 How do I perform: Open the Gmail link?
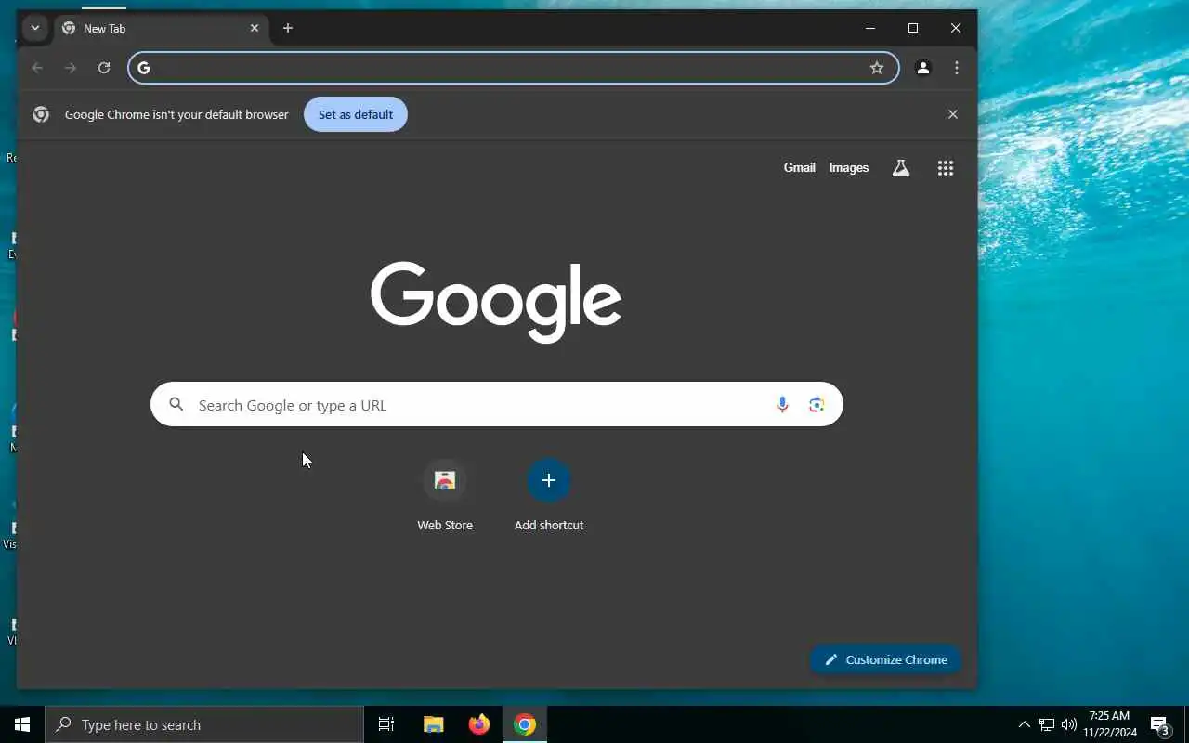point(800,168)
